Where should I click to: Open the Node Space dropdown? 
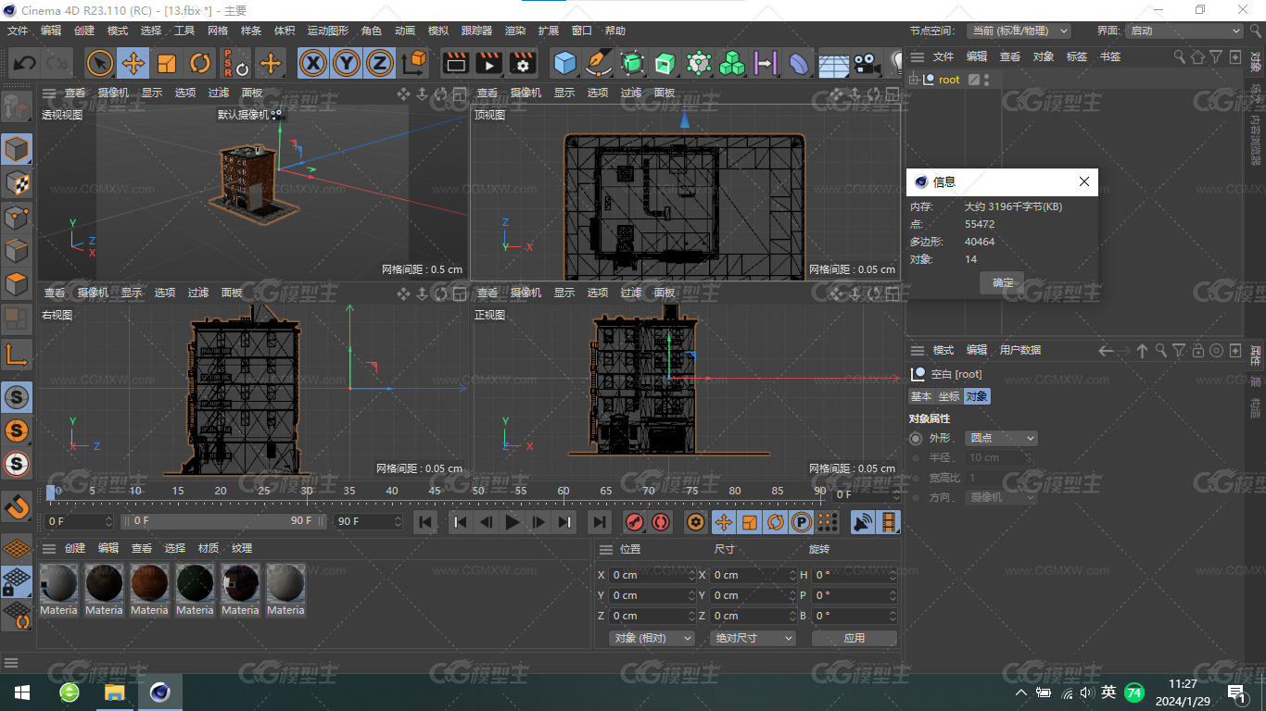tap(1019, 31)
